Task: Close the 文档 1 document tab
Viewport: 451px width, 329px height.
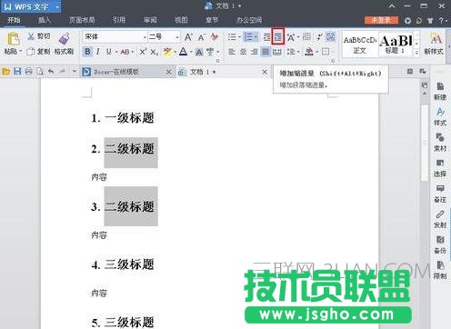Action: [x=265, y=72]
